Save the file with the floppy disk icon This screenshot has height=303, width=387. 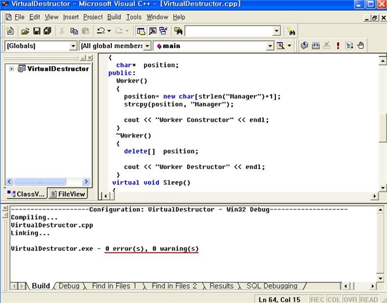pos(37,31)
